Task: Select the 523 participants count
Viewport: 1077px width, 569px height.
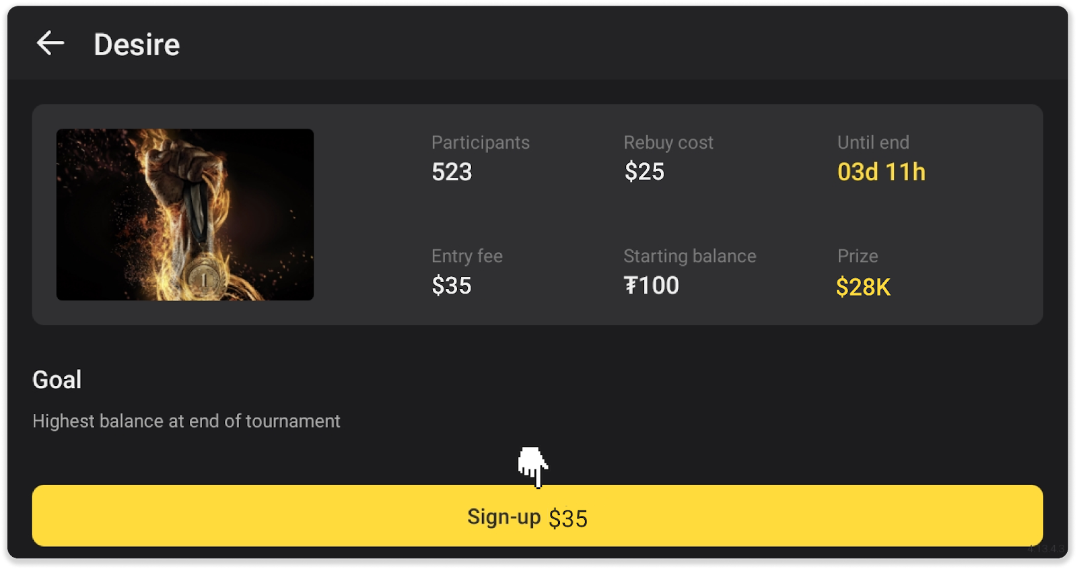Action: [452, 172]
